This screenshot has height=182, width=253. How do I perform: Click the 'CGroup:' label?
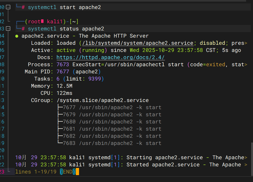(x=42, y=100)
